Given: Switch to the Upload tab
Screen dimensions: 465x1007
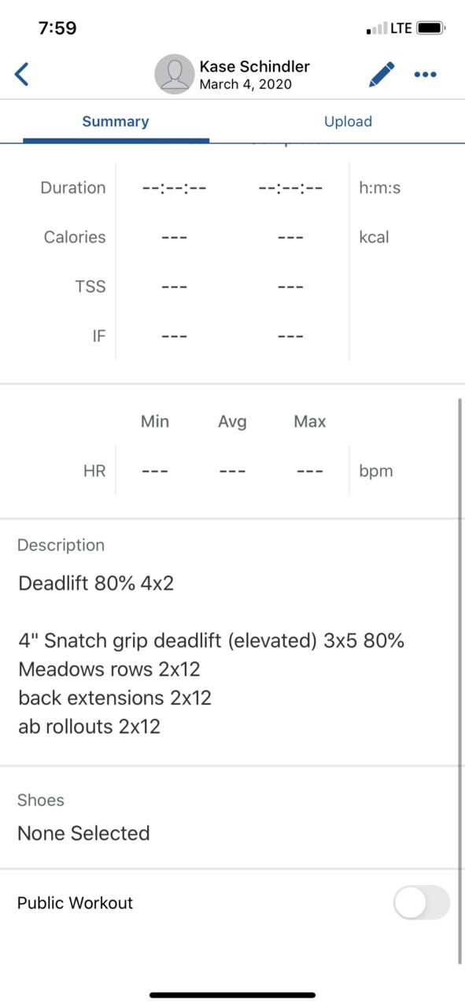Looking at the screenshot, I should point(348,121).
